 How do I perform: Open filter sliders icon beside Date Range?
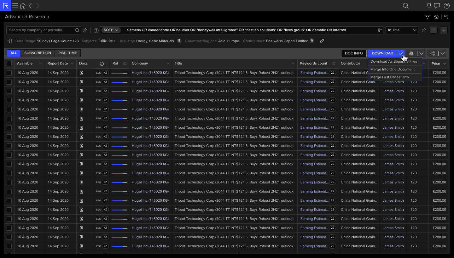coord(10,41)
